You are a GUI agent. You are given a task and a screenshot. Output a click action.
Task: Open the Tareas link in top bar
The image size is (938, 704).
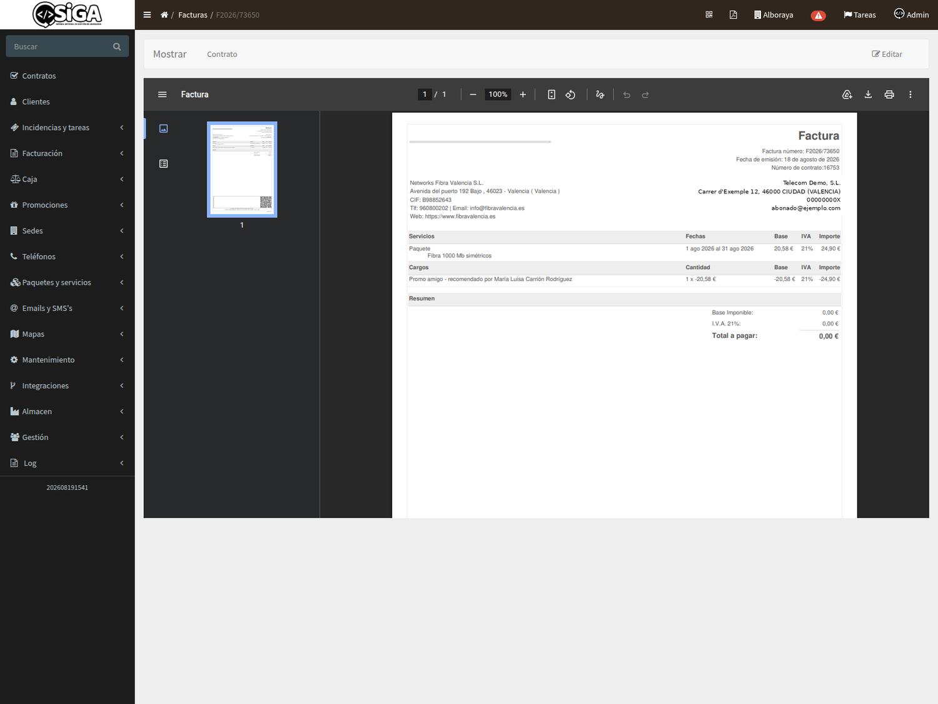click(860, 15)
